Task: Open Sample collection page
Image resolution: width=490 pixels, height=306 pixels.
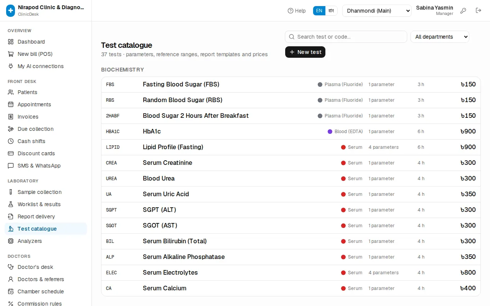Action: coord(46,192)
